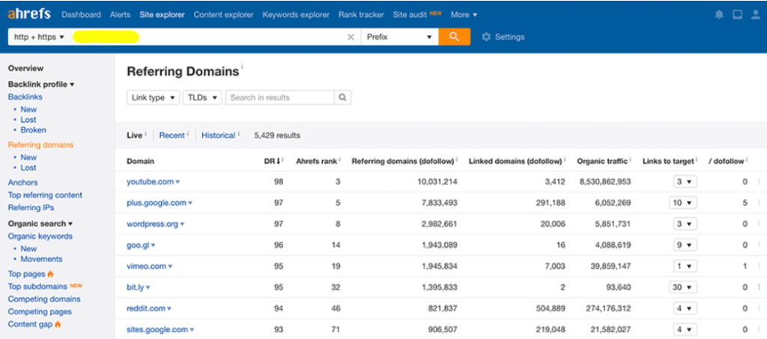767x339 pixels.
Task: Click the Settings gear icon
Action: click(485, 37)
